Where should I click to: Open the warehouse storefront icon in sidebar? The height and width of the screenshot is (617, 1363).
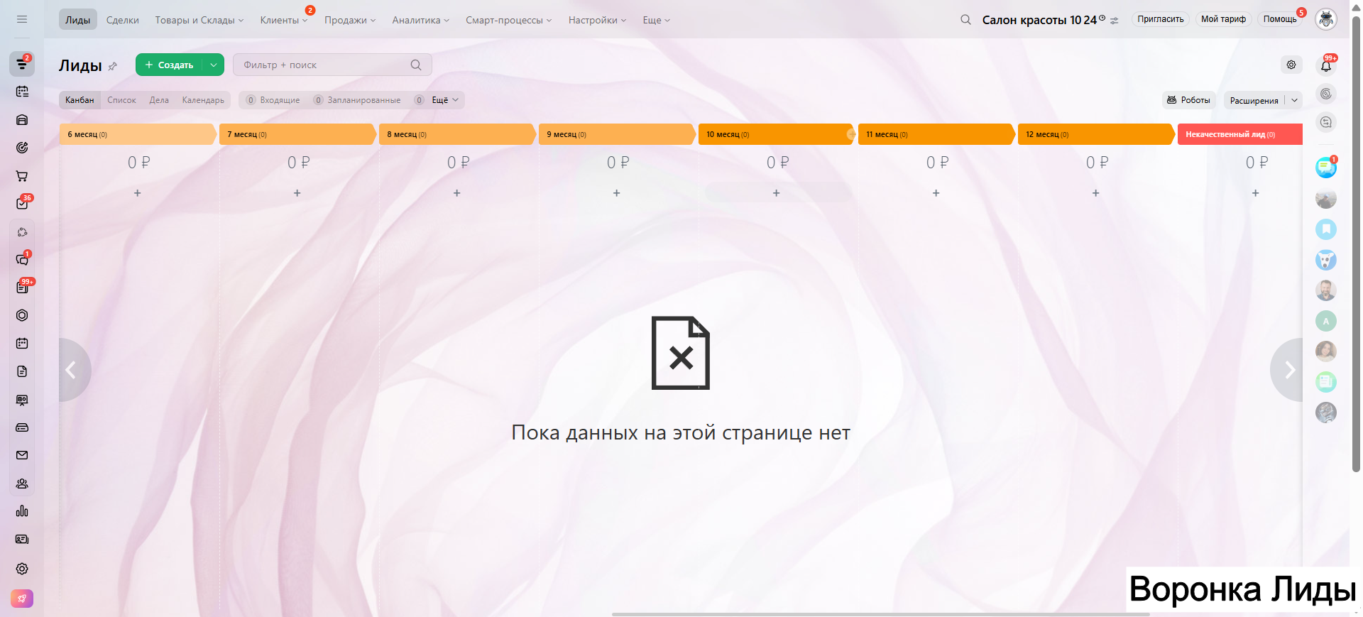coord(22,120)
